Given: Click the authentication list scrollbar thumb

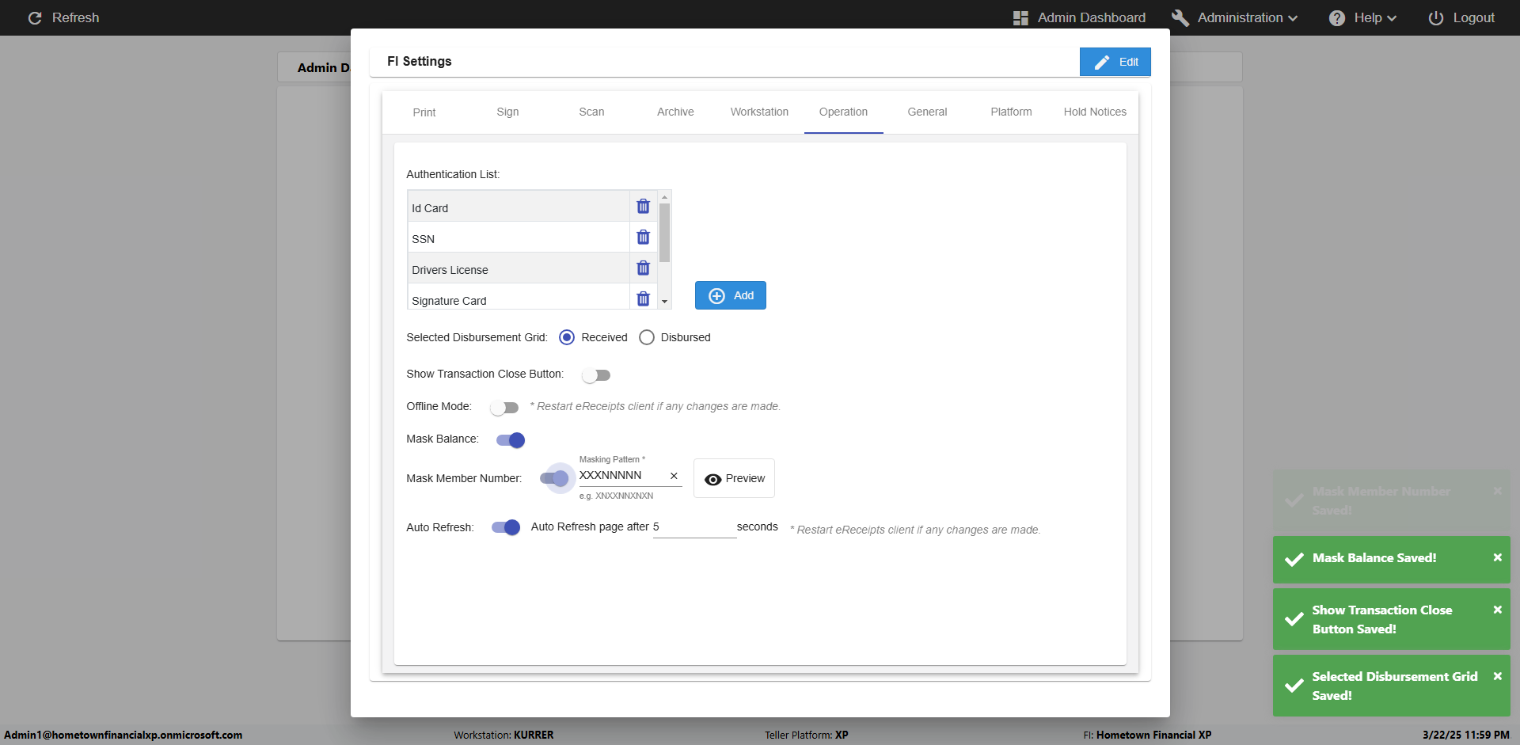Looking at the screenshot, I should [664, 232].
